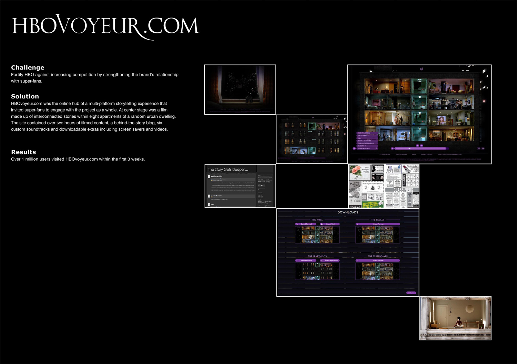517x364 pixels.
Task: Open The Screensaver's Select Format dropdown
Action: [378, 260]
